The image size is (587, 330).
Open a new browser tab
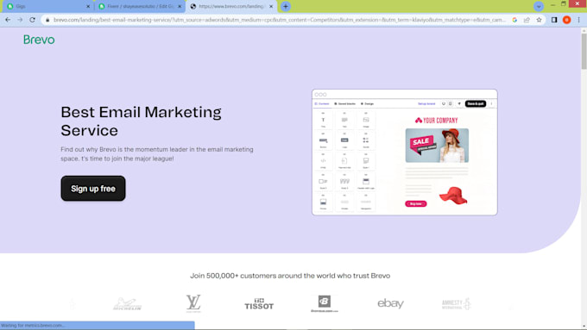click(x=286, y=6)
